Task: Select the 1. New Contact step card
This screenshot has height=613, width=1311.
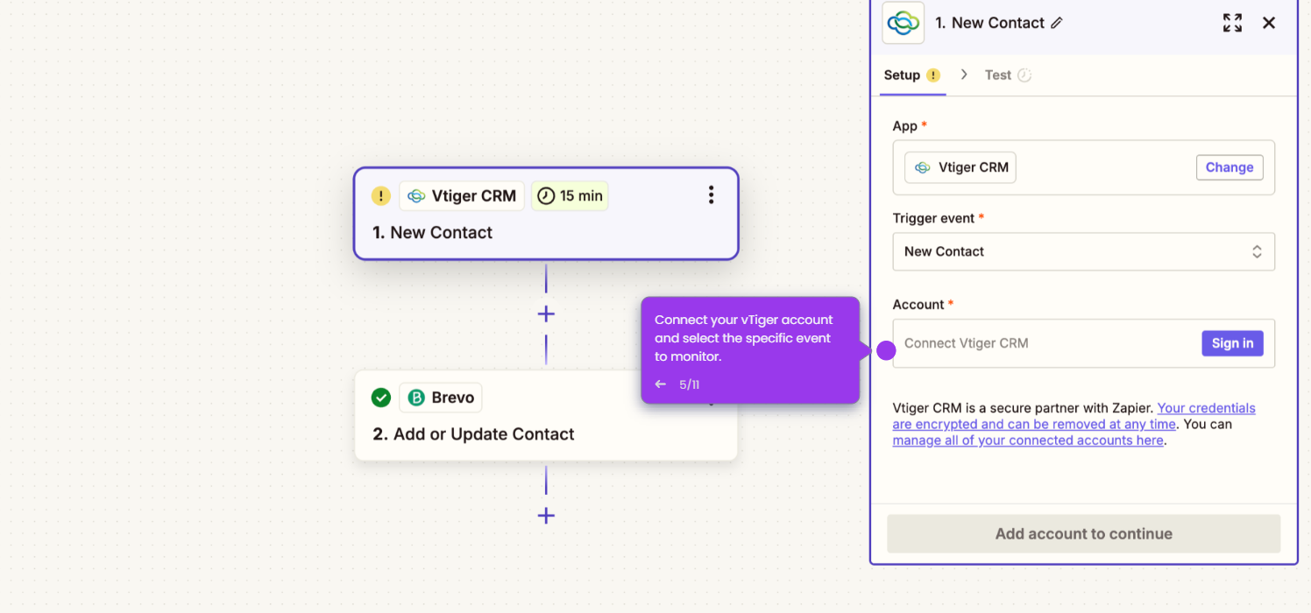Action: 546,214
